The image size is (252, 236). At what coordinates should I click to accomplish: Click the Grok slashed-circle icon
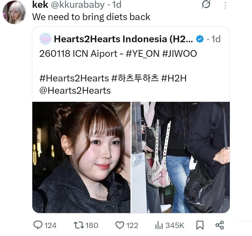pyautogui.click(x=206, y=4)
